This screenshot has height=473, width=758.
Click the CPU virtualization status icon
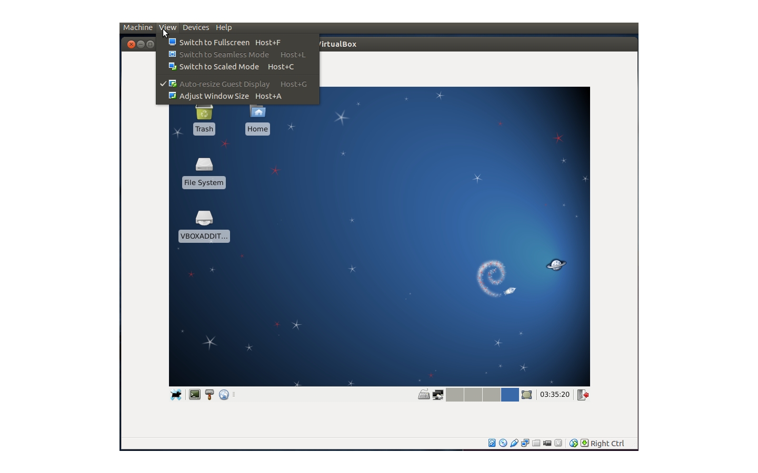coord(558,443)
